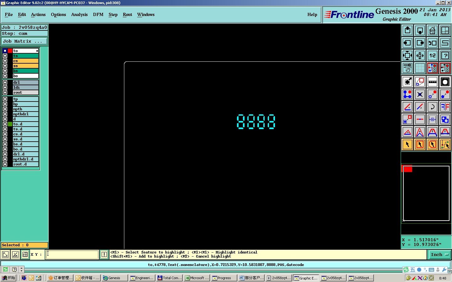Toggle checkbox for layer cs
Screen dimensions: 452x282
[5, 61]
